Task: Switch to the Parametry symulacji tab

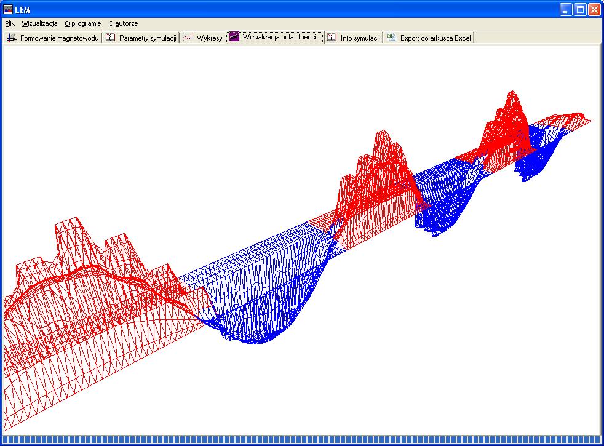Action: pyautogui.click(x=141, y=38)
